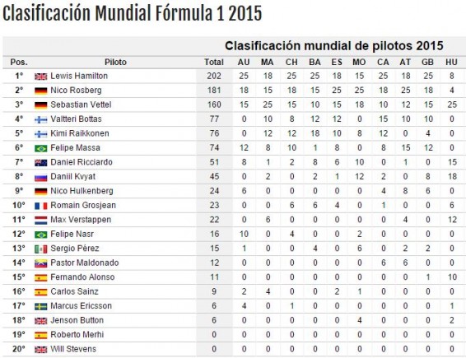
Task: Click Hamilton's total points 202
Action: (x=214, y=76)
